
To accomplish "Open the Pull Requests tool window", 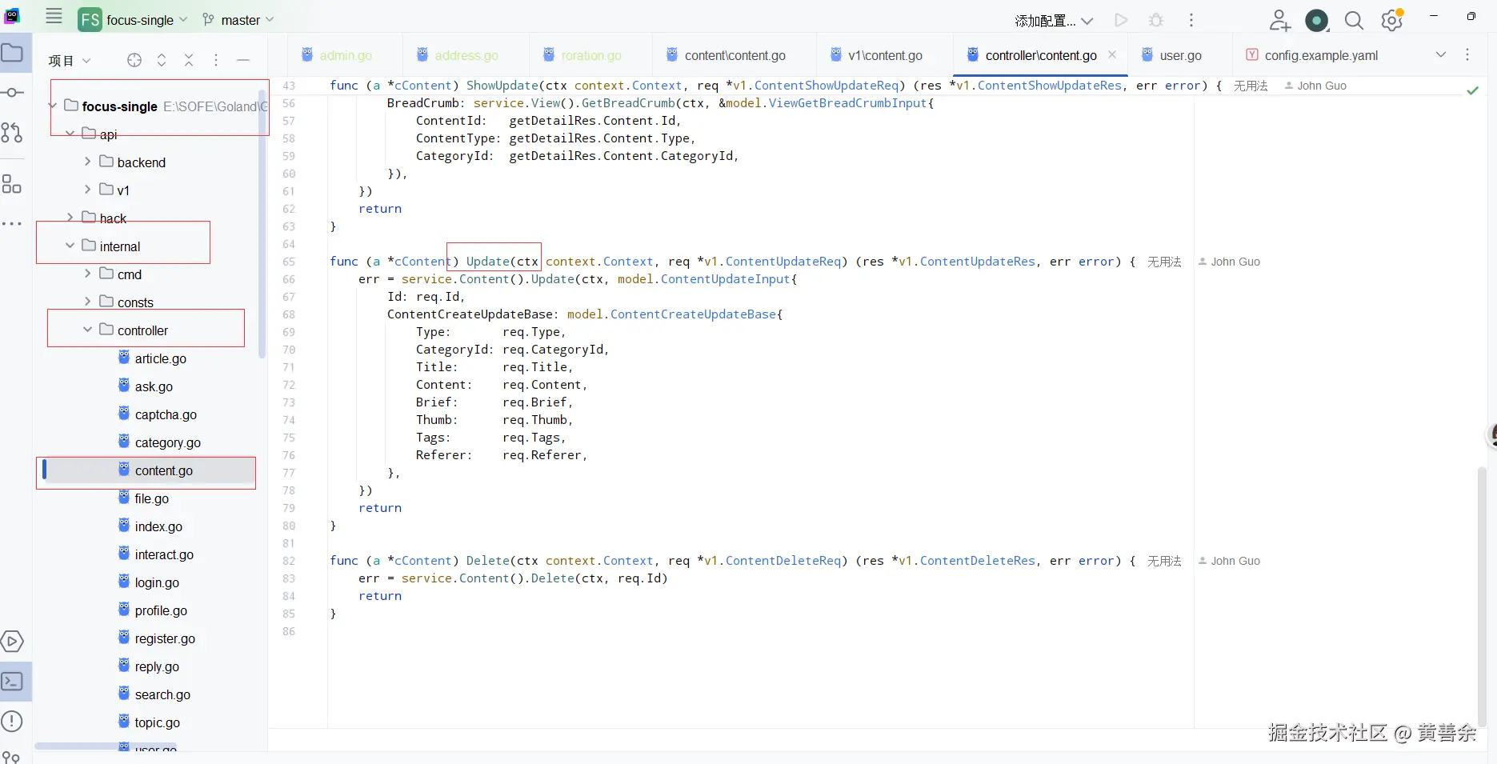I will tap(12, 133).
